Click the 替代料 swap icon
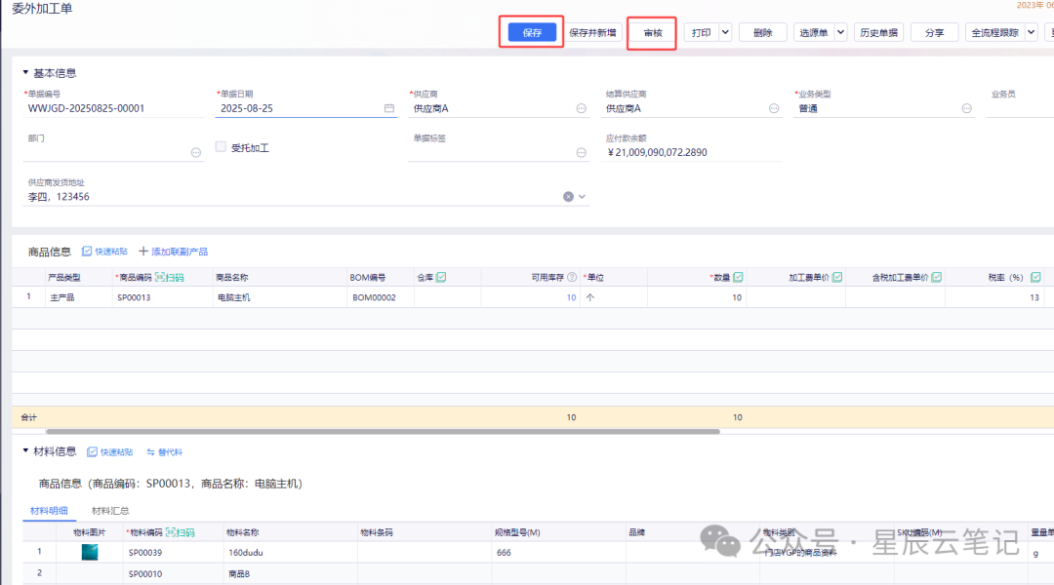The height and width of the screenshot is (585, 1054). point(150,452)
